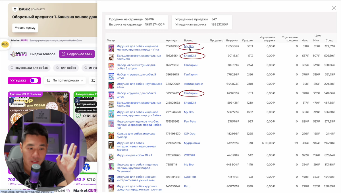Click the FLG round badge

(5, 45)
